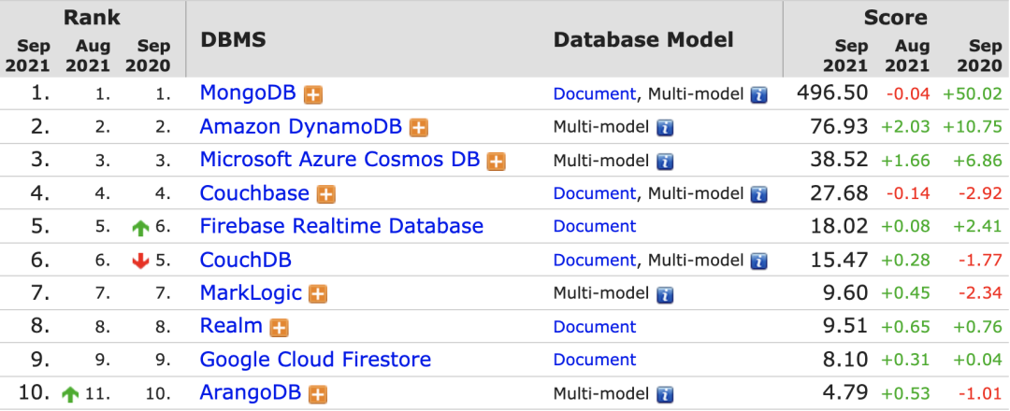Open the Firebase Realtime Database link

(x=341, y=226)
